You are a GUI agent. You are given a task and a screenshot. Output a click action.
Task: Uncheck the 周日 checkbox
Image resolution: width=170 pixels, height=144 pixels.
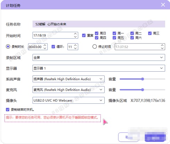coord(97,33)
